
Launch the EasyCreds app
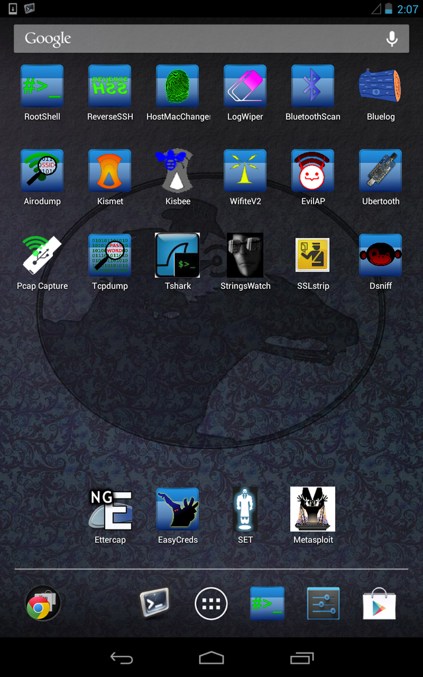(177, 509)
